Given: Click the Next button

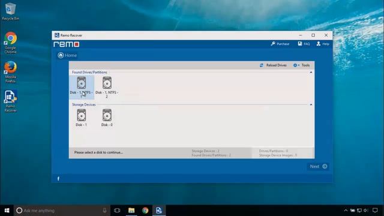Looking at the screenshot, I should pos(318,167).
